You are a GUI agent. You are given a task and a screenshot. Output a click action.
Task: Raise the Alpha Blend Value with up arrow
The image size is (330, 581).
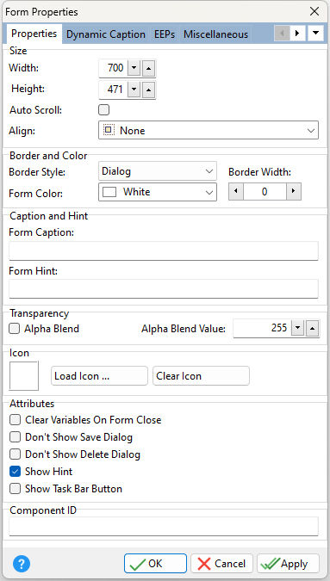click(x=313, y=329)
